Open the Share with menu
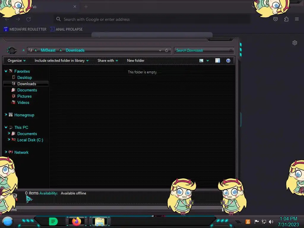Viewport: 304px width, 228px height. [x=108, y=61]
